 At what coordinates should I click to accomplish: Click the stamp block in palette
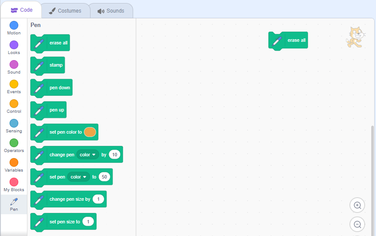coord(56,65)
